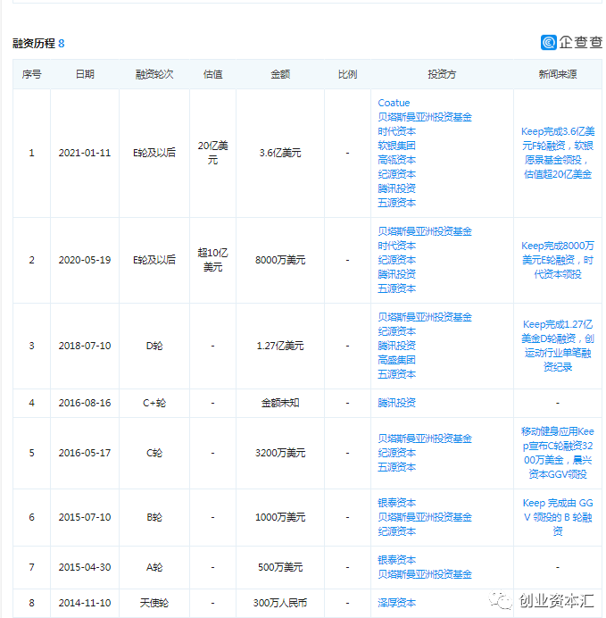606x618 pixels.
Task: Click the valuation cell 超10亿美元
Action: coord(212,260)
